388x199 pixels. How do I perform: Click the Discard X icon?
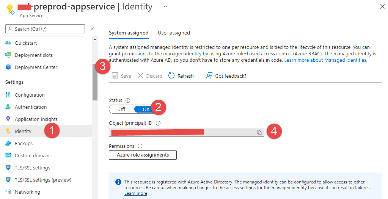coord(140,76)
